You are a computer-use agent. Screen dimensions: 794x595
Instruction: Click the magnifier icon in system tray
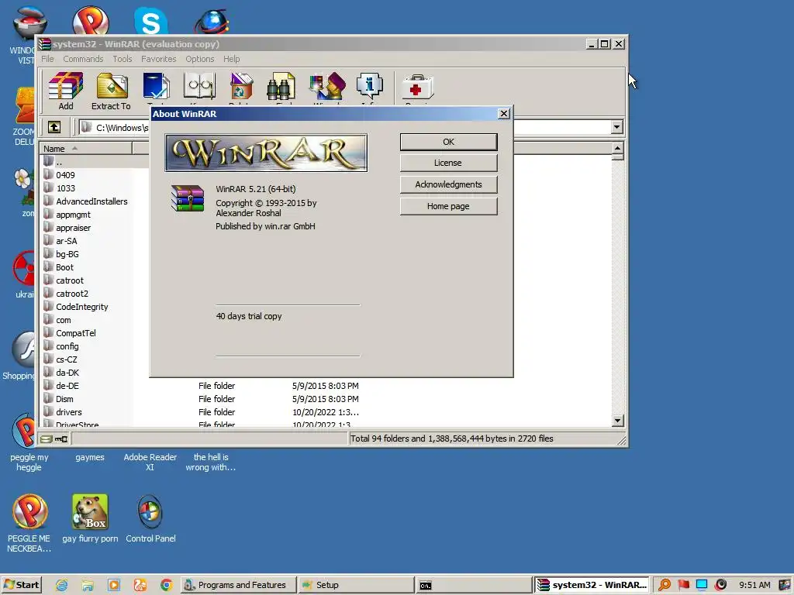pyautogui.click(x=665, y=585)
